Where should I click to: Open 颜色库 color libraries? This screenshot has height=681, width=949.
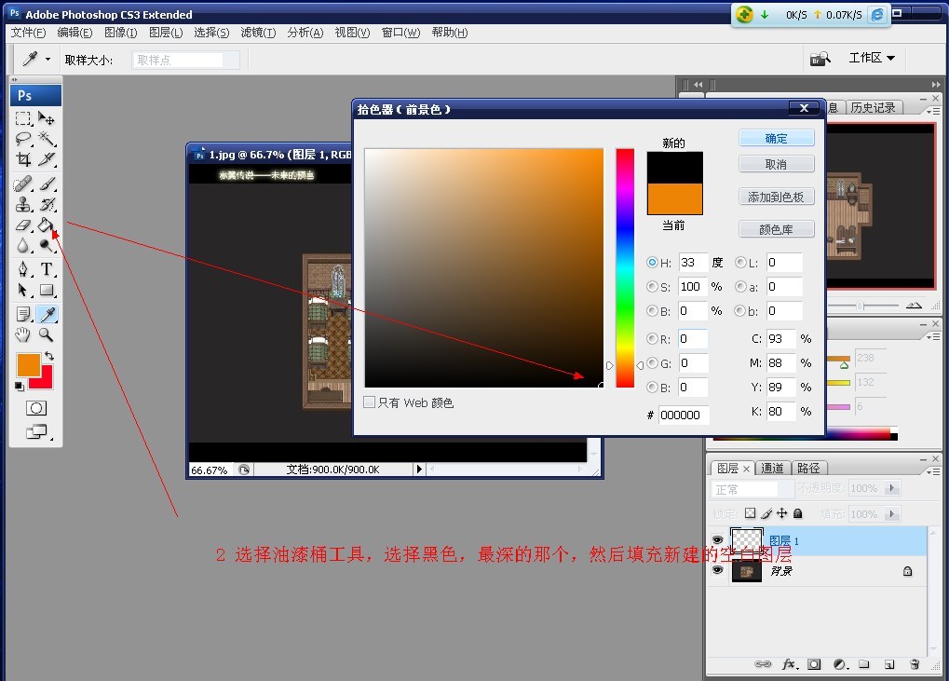click(x=776, y=229)
